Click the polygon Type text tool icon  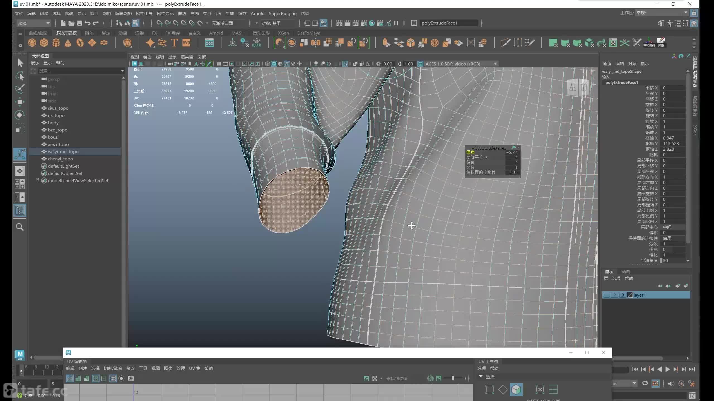(174, 43)
